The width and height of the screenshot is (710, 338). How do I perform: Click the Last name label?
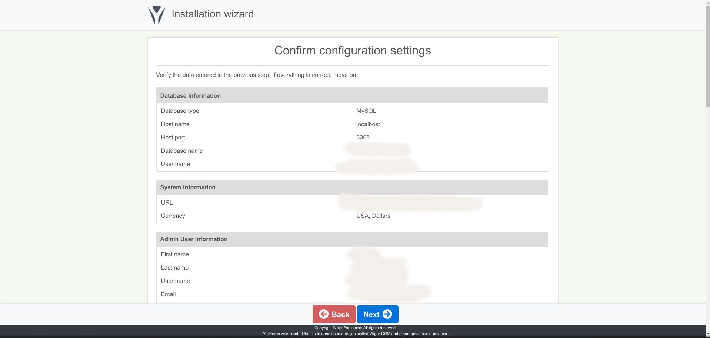tap(175, 268)
